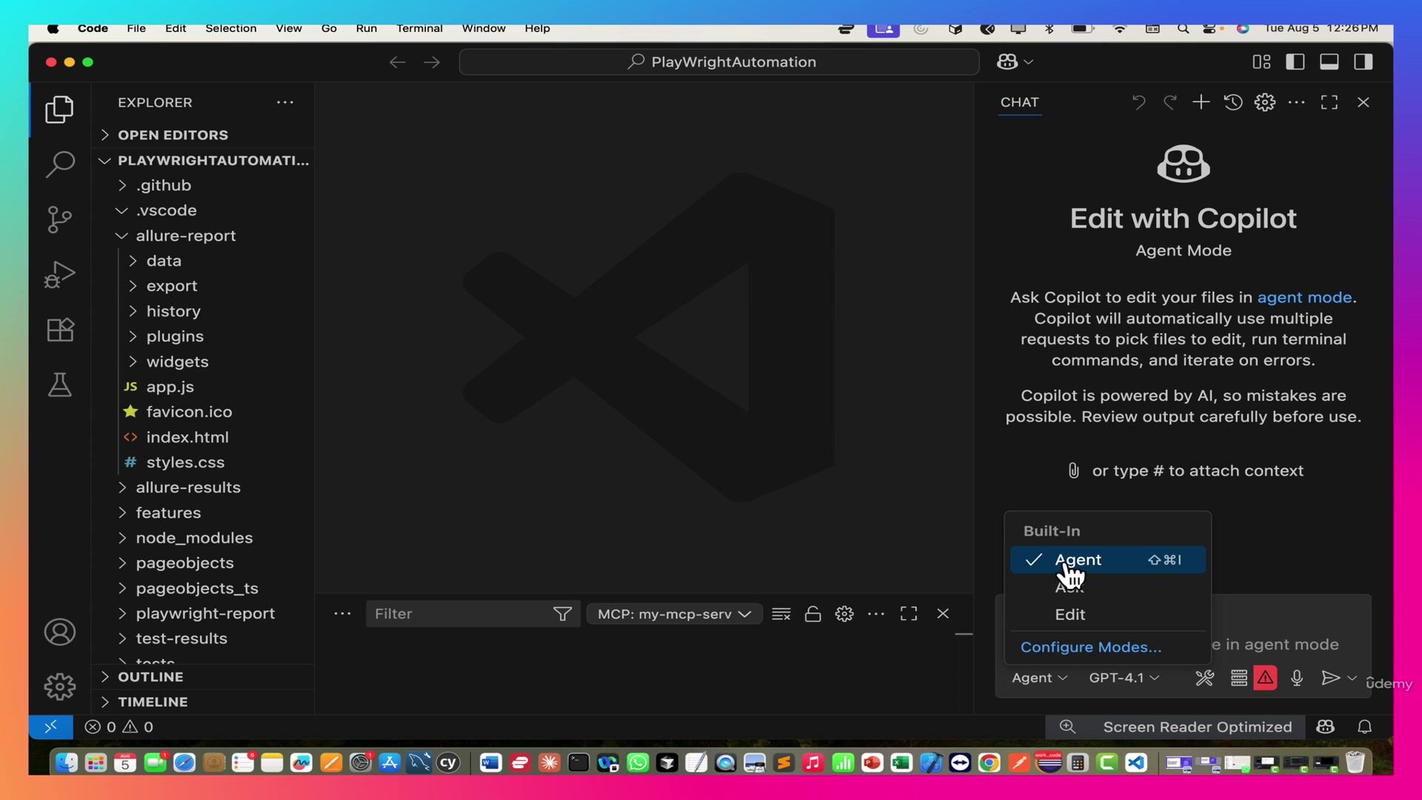Image resolution: width=1422 pixels, height=800 pixels.
Task: Click the configure tools icon in chat
Action: pyautogui.click(x=1205, y=678)
